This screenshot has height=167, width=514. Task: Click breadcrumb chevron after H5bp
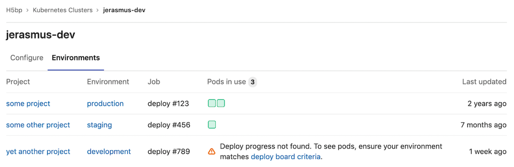click(28, 10)
